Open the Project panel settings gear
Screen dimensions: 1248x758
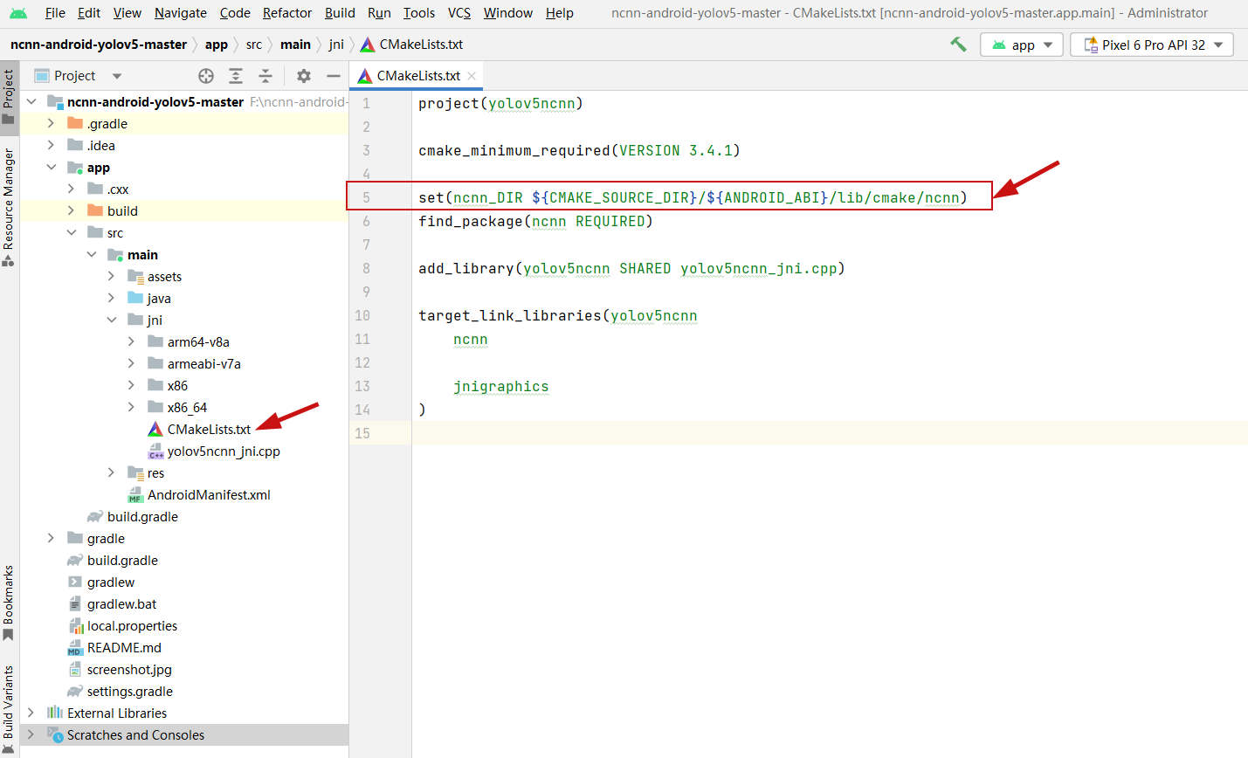click(x=304, y=76)
